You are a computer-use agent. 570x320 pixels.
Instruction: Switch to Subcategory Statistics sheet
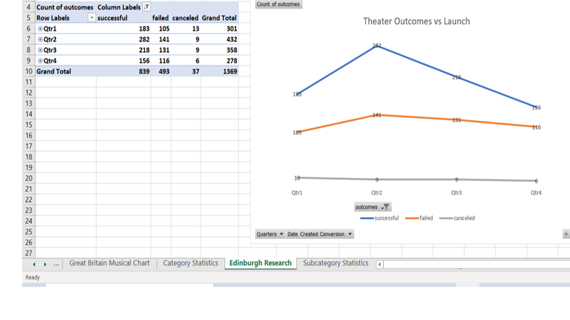click(336, 263)
